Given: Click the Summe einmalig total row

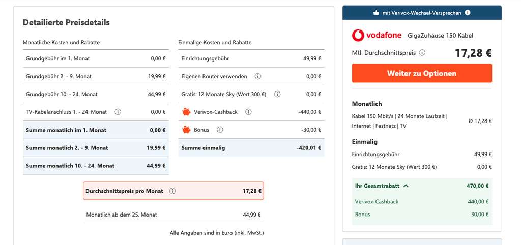Looking at the screenshot, I should click(x=251, y=148).
